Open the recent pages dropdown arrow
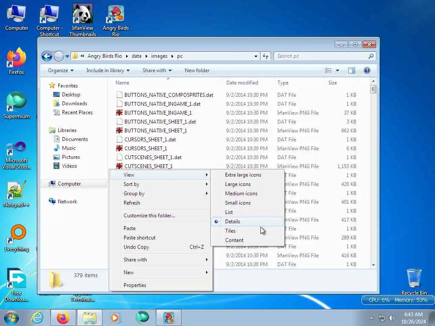Viewport: 435px width, 326px height. coord(67,56)
